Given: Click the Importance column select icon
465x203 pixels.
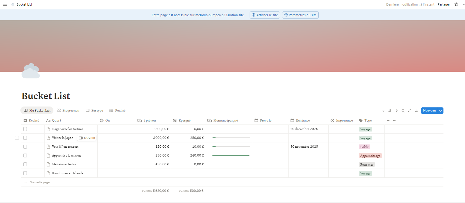Looking at the screenshot, I should 332,121.
